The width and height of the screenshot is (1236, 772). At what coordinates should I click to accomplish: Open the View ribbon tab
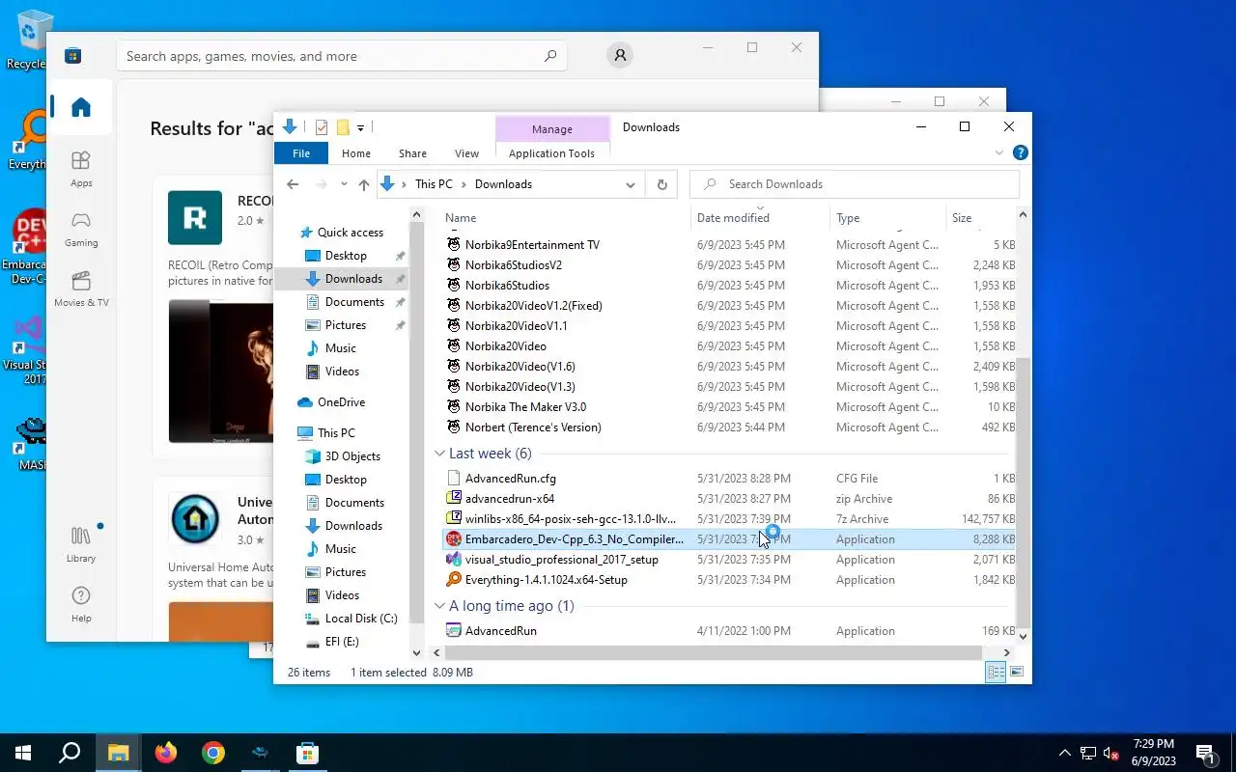tap(466, 153)
